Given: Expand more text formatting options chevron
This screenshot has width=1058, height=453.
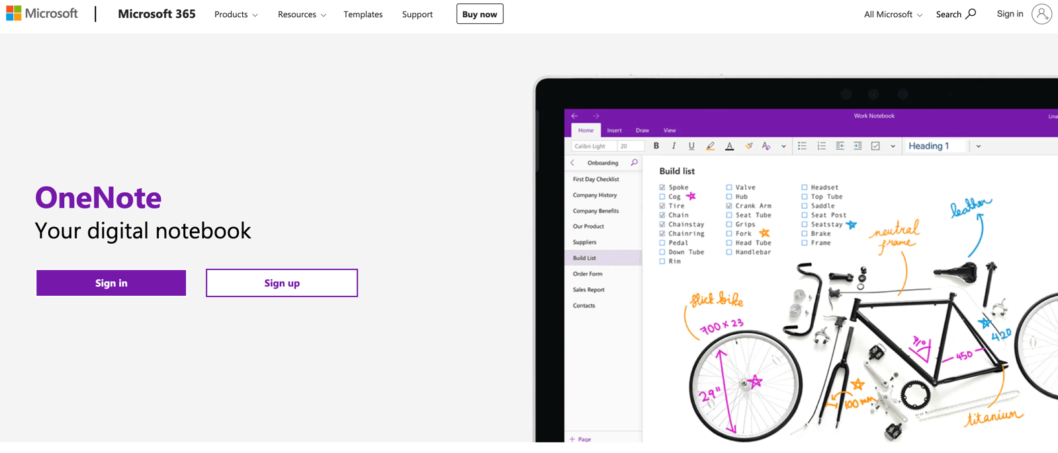Looking at the screenshot, I should click(x=783, y=147).
